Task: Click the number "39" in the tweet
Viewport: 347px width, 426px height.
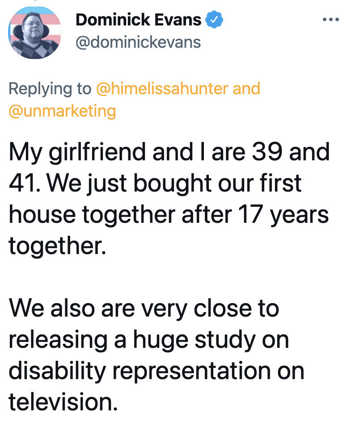Action: [x=267, y=151]
